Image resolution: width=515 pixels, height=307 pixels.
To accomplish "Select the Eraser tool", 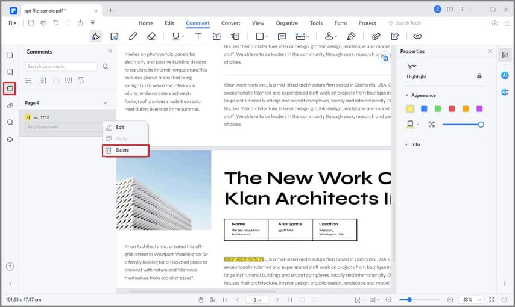I will point(151,36).
